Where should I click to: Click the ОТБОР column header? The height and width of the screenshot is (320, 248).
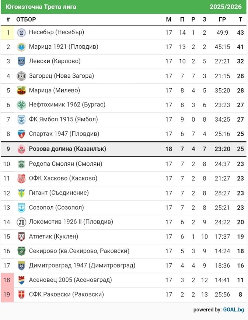26,20
